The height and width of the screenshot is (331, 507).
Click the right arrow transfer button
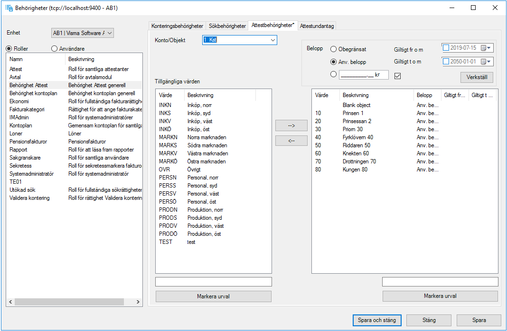tap(291, 125)
